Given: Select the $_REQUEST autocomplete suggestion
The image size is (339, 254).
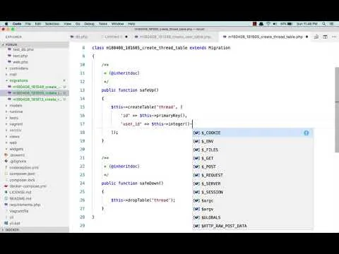Looking at the screenshot, I should pyautogui.click(x=253, y=175).
